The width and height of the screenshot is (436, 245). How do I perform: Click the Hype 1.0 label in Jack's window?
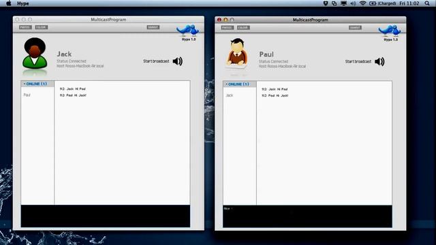pos(189,39)
